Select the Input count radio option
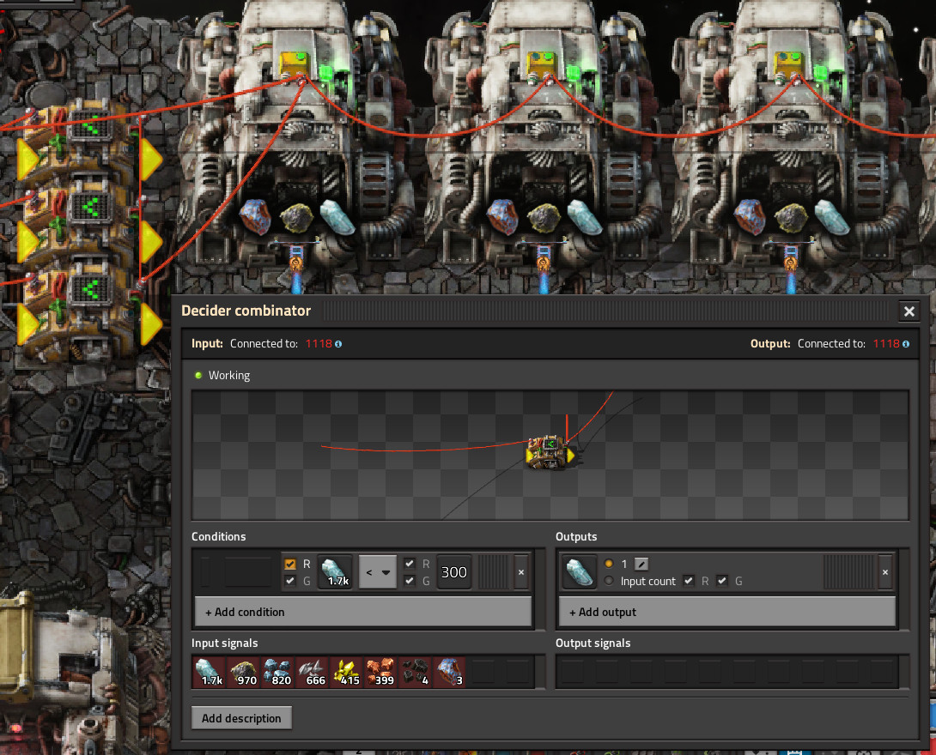 coord(609,581)
